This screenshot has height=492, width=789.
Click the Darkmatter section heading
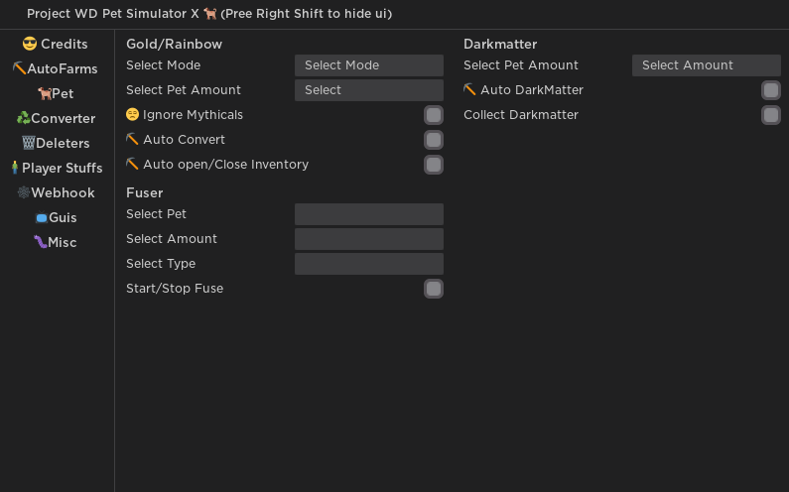pos(500,45)
